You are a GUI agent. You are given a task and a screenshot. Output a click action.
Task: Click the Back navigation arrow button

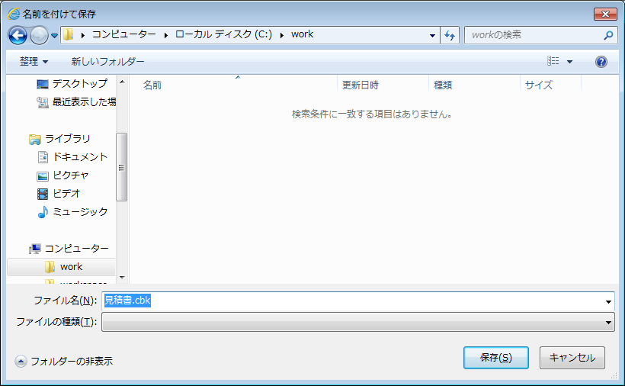tap(18, 36)
